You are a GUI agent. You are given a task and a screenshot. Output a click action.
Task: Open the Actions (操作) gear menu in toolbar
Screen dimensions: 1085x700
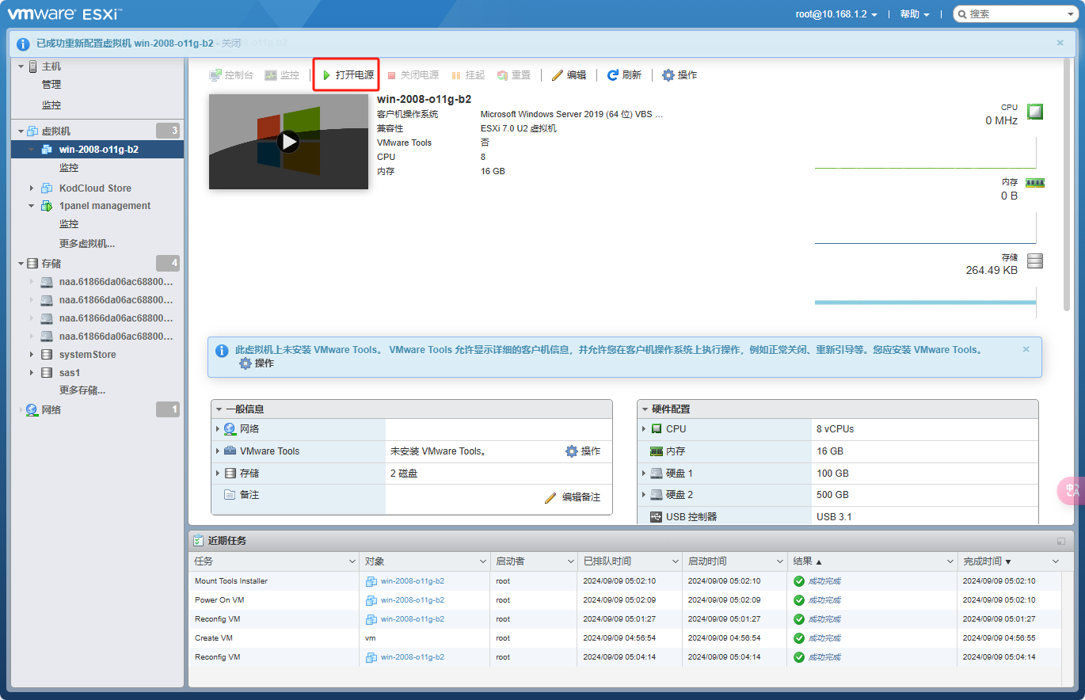(680, 75)
